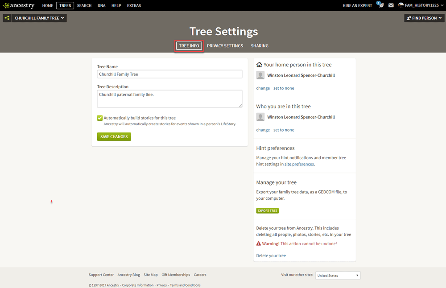Click the user profile avatar icon in header

point(401,5)
